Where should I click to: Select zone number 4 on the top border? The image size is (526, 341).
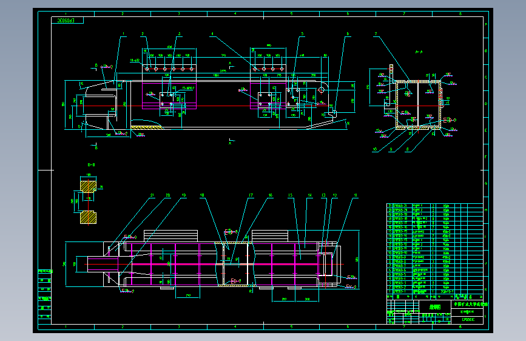click(x=235, y=14)
